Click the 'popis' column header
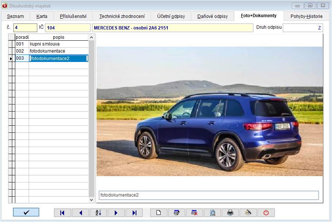332x222 pixels. (x=59, y=37)
